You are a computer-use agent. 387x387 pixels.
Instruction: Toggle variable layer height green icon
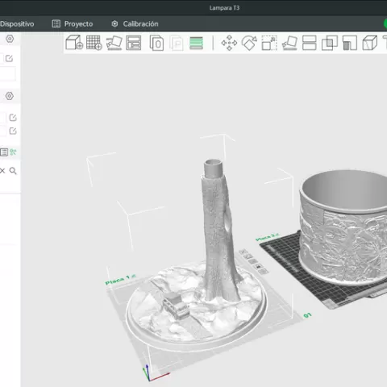pos(196,43)
